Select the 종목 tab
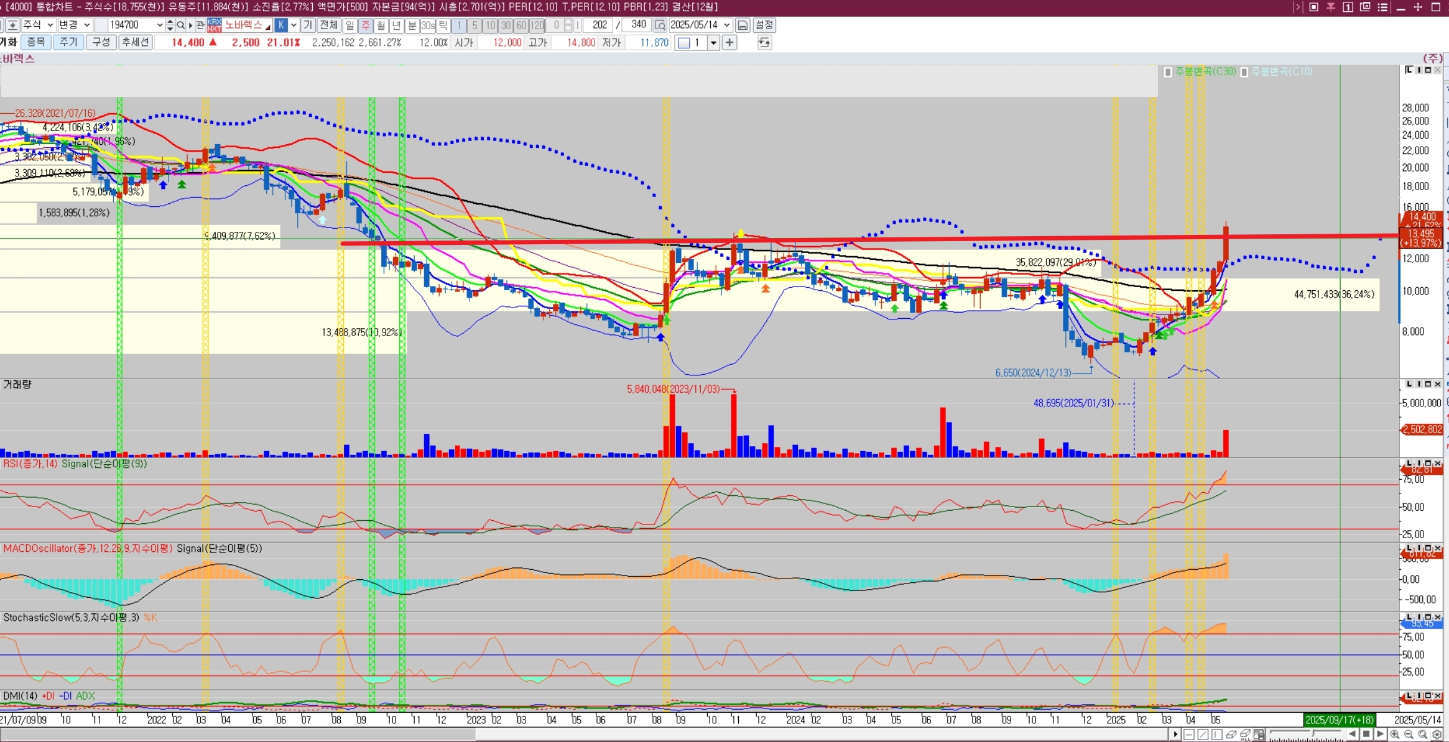The image size is (1449, 742). coord(36,42)
